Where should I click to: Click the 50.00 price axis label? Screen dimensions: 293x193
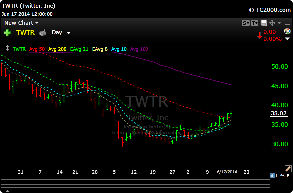point(280,66)
